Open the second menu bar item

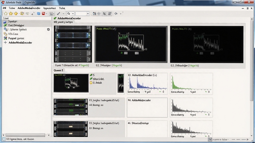point(12,8)
